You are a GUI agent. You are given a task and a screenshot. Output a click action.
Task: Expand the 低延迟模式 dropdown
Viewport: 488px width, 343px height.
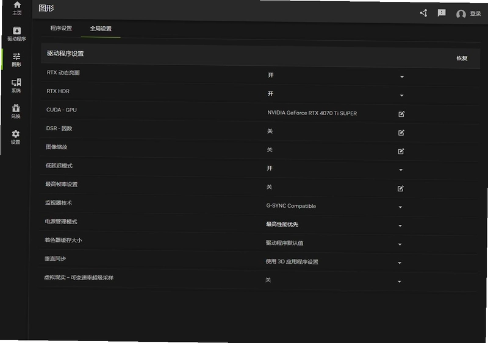(401, 170)
